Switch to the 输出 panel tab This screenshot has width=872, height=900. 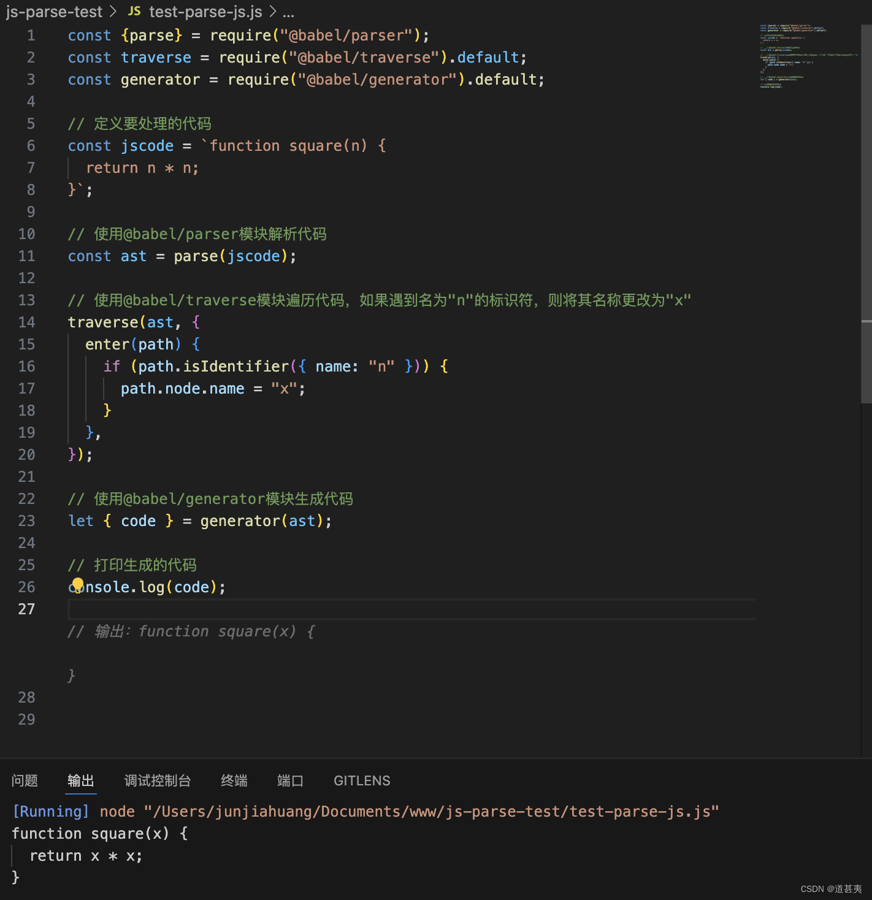81,780
